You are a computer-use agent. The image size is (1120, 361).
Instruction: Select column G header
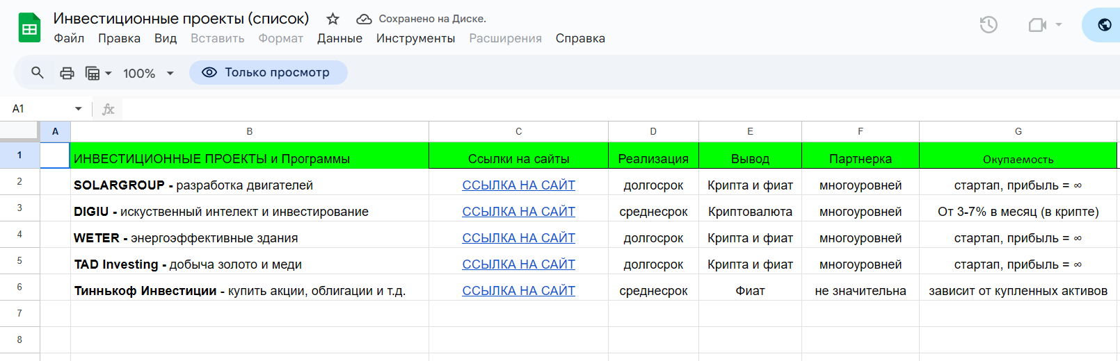(1018, 131)
